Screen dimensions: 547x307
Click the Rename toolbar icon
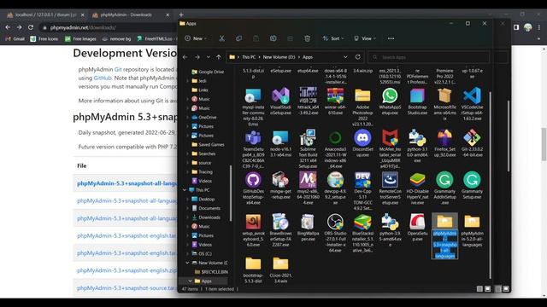pos(273,38)
